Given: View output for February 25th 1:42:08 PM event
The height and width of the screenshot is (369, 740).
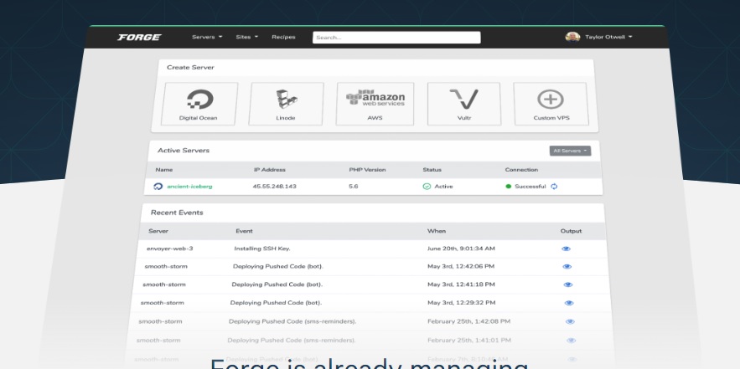Looking at the screenshot, I should [570, 322].
